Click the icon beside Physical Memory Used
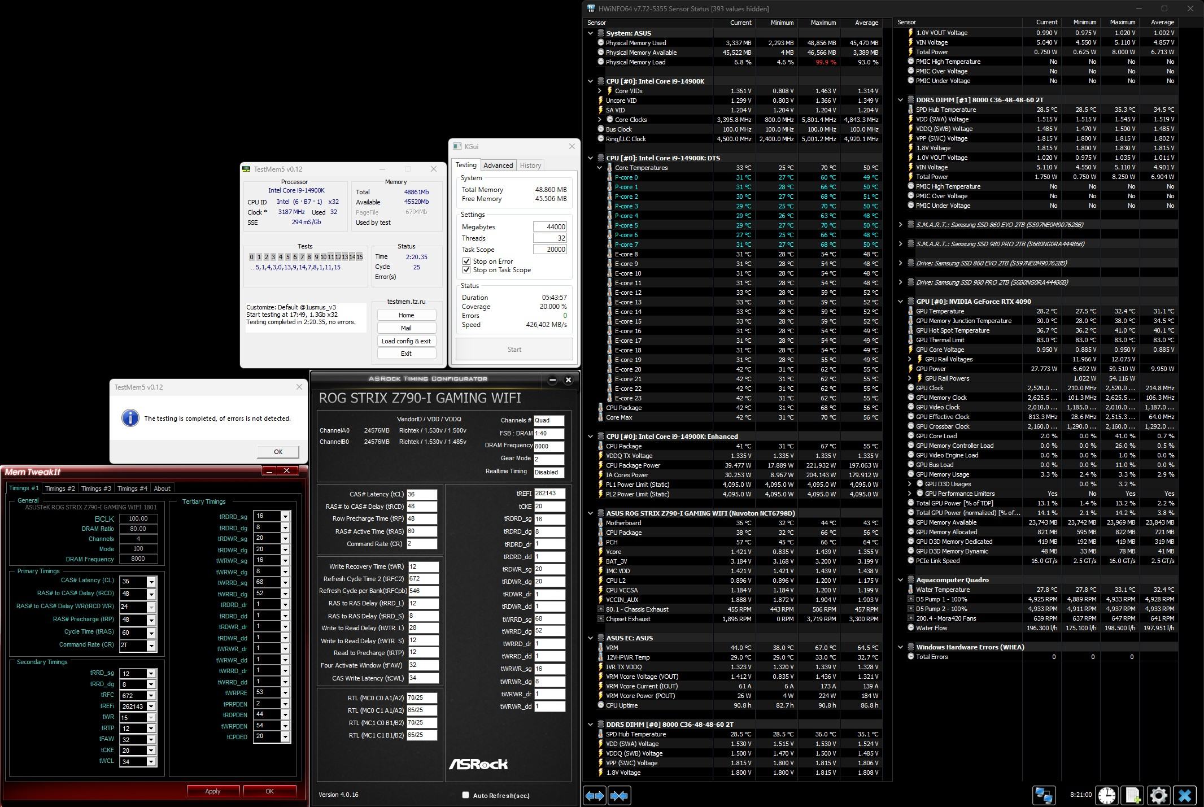 pos(601,43)
